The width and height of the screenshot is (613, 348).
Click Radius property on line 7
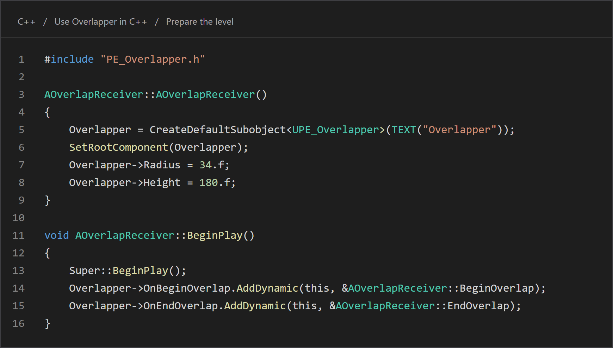pyautogui.click(x=162, y=165)
